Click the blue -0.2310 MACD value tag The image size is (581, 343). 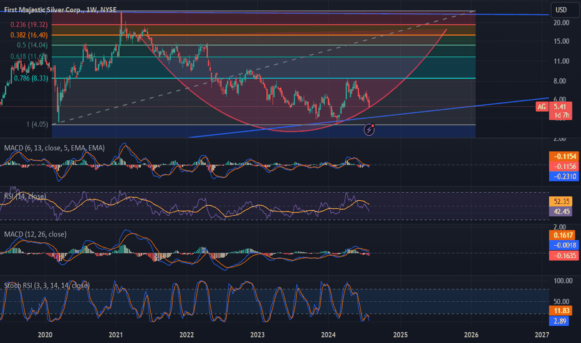(564, 176)
